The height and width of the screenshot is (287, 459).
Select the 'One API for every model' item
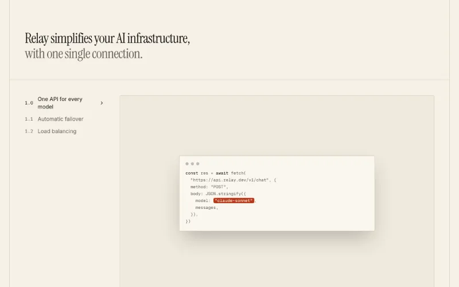pyautogui.click(x=64, y=103)
